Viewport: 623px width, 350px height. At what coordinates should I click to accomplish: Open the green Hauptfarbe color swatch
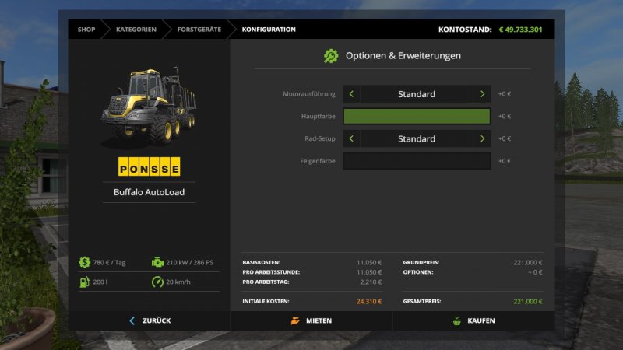pyautogui.click(x=417, y=117)
